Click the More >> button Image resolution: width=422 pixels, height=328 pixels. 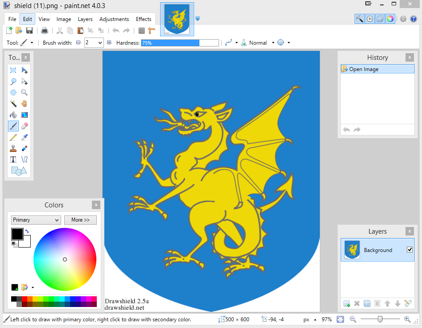(80, 220)
